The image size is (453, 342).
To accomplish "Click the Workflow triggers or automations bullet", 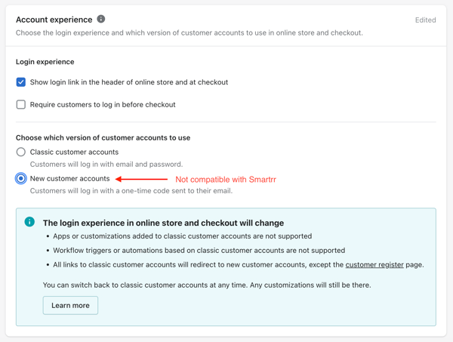I will coord(199,251).
